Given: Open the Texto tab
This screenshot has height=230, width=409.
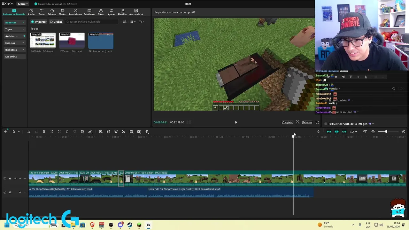Looking at the screenshot, I should click(42, 12).
